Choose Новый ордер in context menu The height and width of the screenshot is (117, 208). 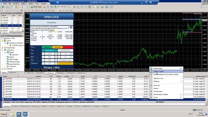coord(166,68)
